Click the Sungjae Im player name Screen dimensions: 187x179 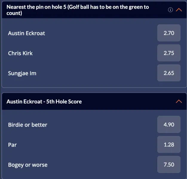tap(22, 73)
